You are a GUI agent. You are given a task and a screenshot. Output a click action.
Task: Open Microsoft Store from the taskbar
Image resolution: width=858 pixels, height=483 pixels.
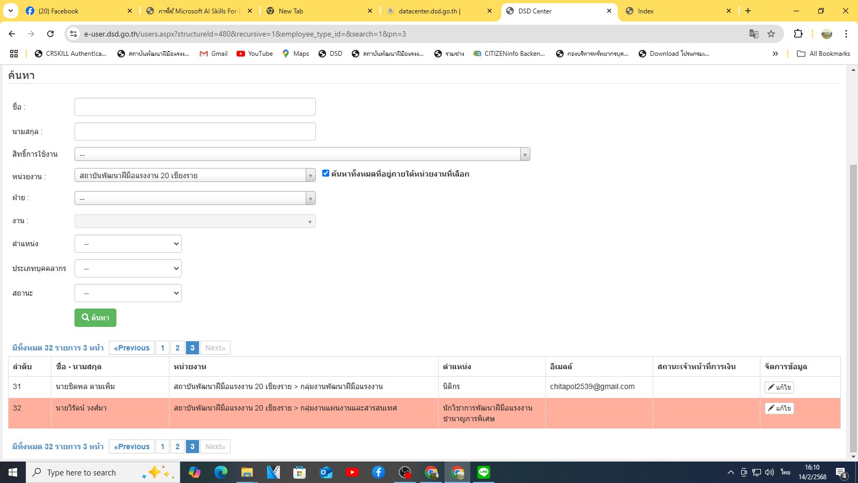coord(299,472)
